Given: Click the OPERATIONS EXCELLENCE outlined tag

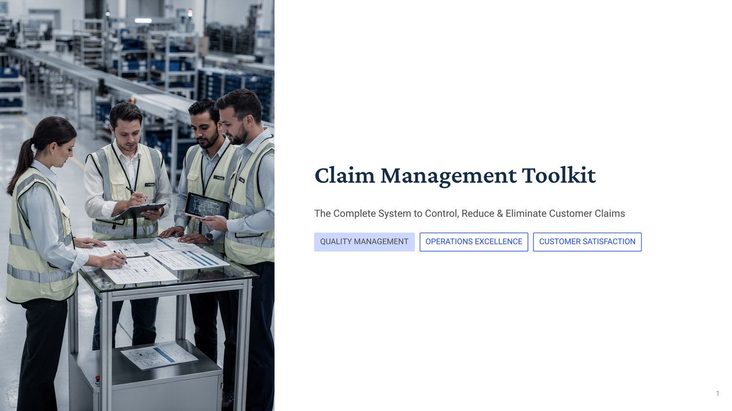Looking at the screenshot, I should click(x=474, y=242).
